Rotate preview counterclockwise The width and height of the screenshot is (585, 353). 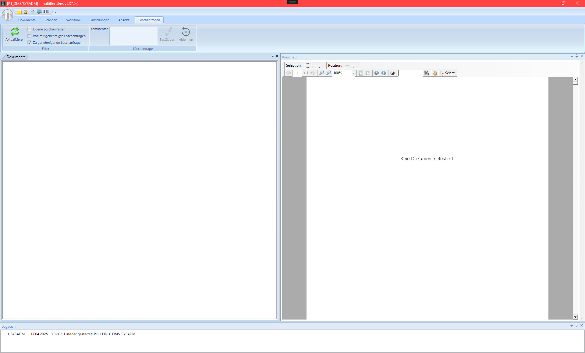pyautogui.click(x=376, y=73)
